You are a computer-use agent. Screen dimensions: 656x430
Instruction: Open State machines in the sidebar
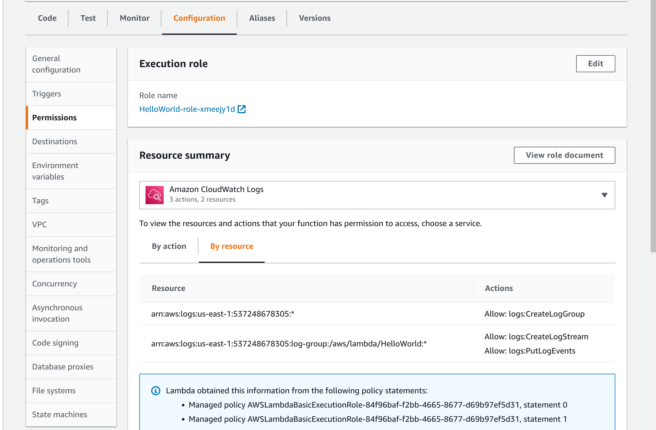[60, 415]
